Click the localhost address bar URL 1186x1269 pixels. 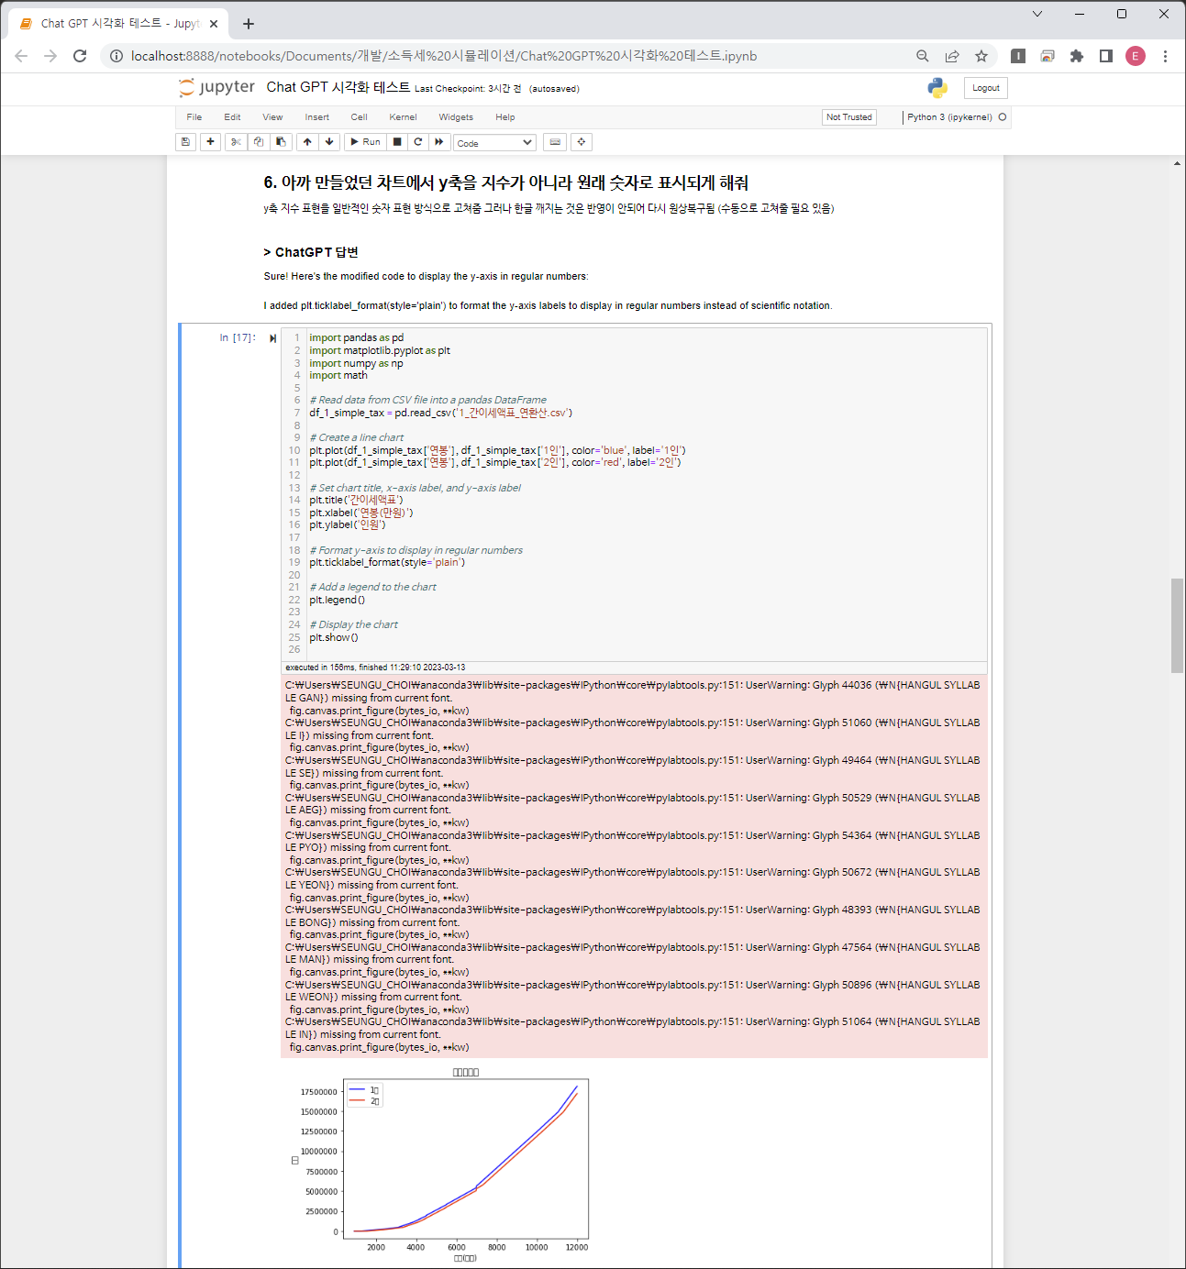click(x=444, y=56)
